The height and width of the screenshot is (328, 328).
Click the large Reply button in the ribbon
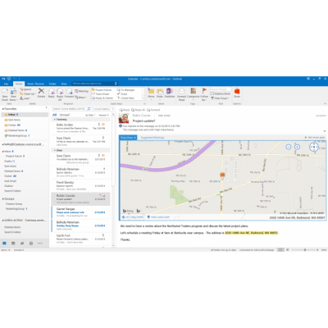pyautogui.click(x=52, y=93)
